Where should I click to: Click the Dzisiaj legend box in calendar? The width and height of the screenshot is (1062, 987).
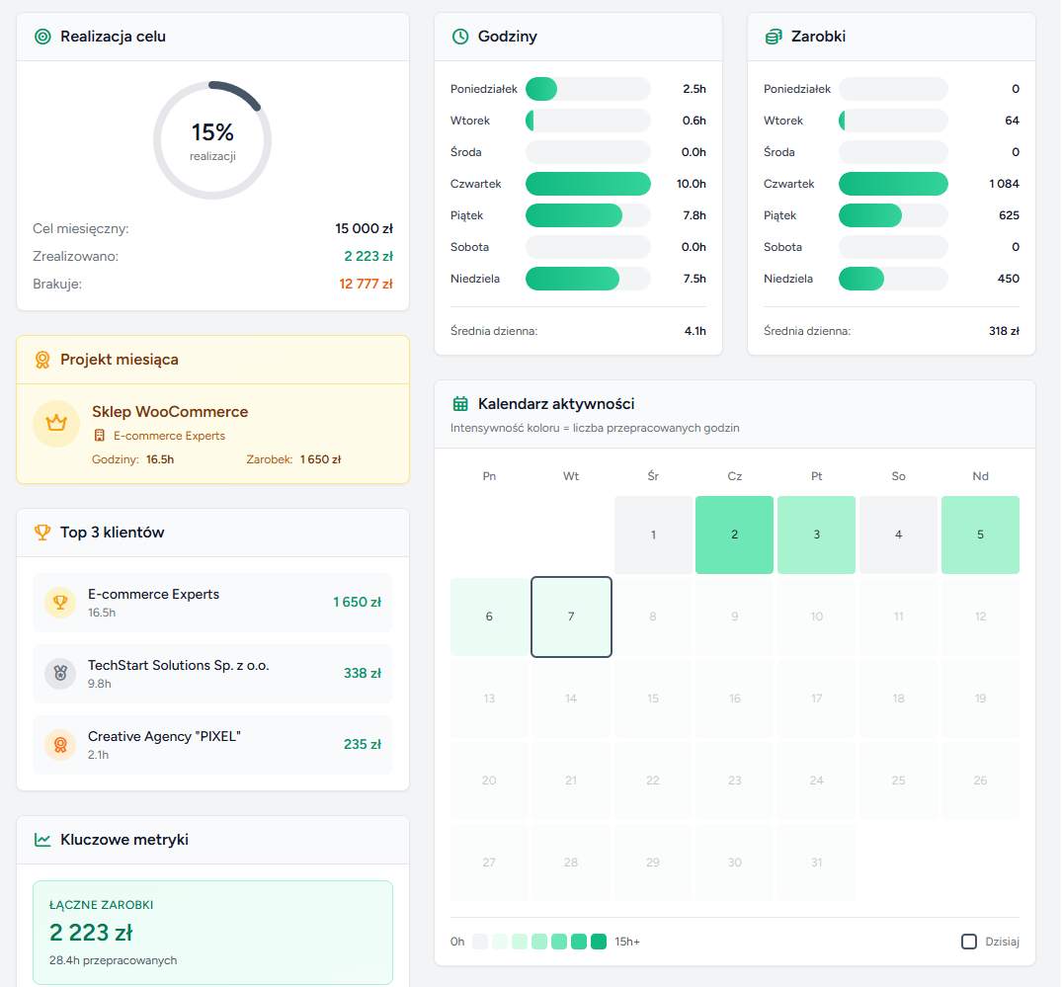coord(969,942)
